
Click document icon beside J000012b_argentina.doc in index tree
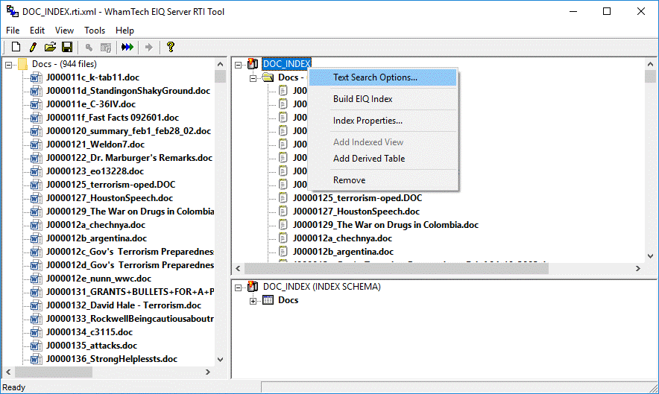click(283, 252)
